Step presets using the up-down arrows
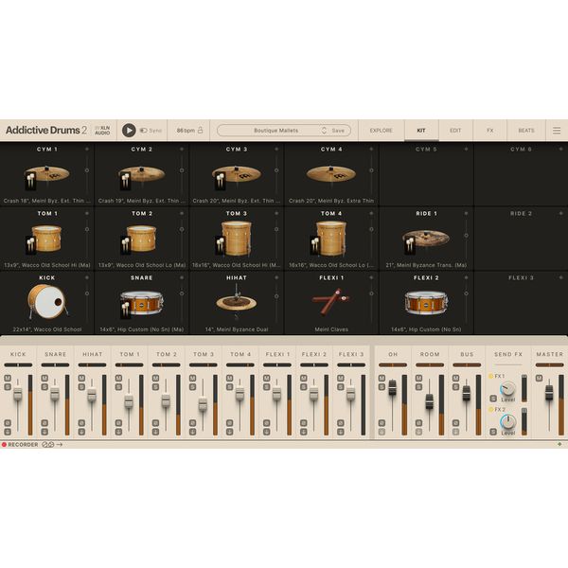 324,131
